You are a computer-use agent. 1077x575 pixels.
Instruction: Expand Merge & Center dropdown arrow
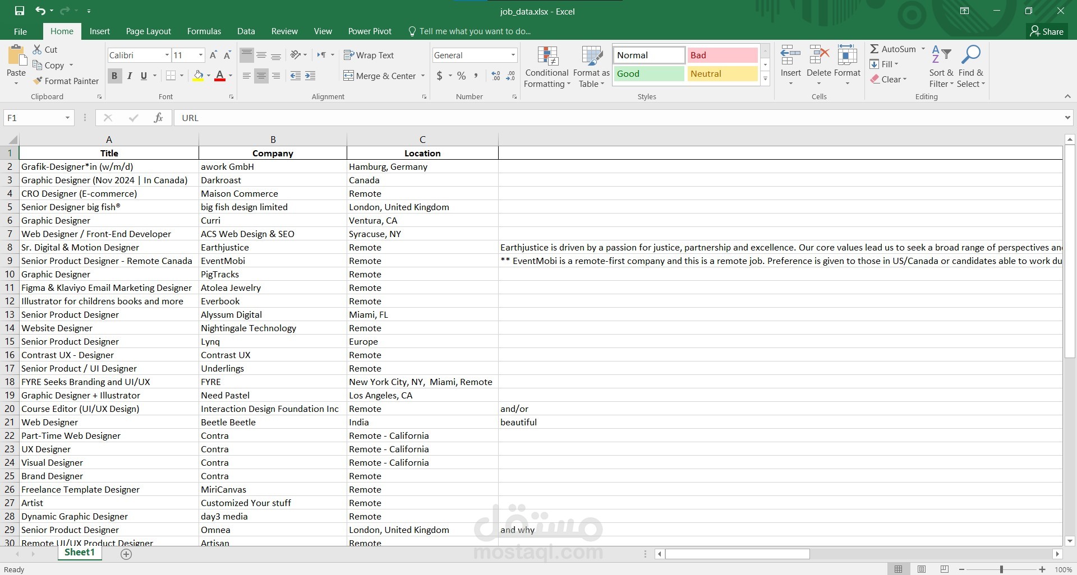[x=423, y=76]
